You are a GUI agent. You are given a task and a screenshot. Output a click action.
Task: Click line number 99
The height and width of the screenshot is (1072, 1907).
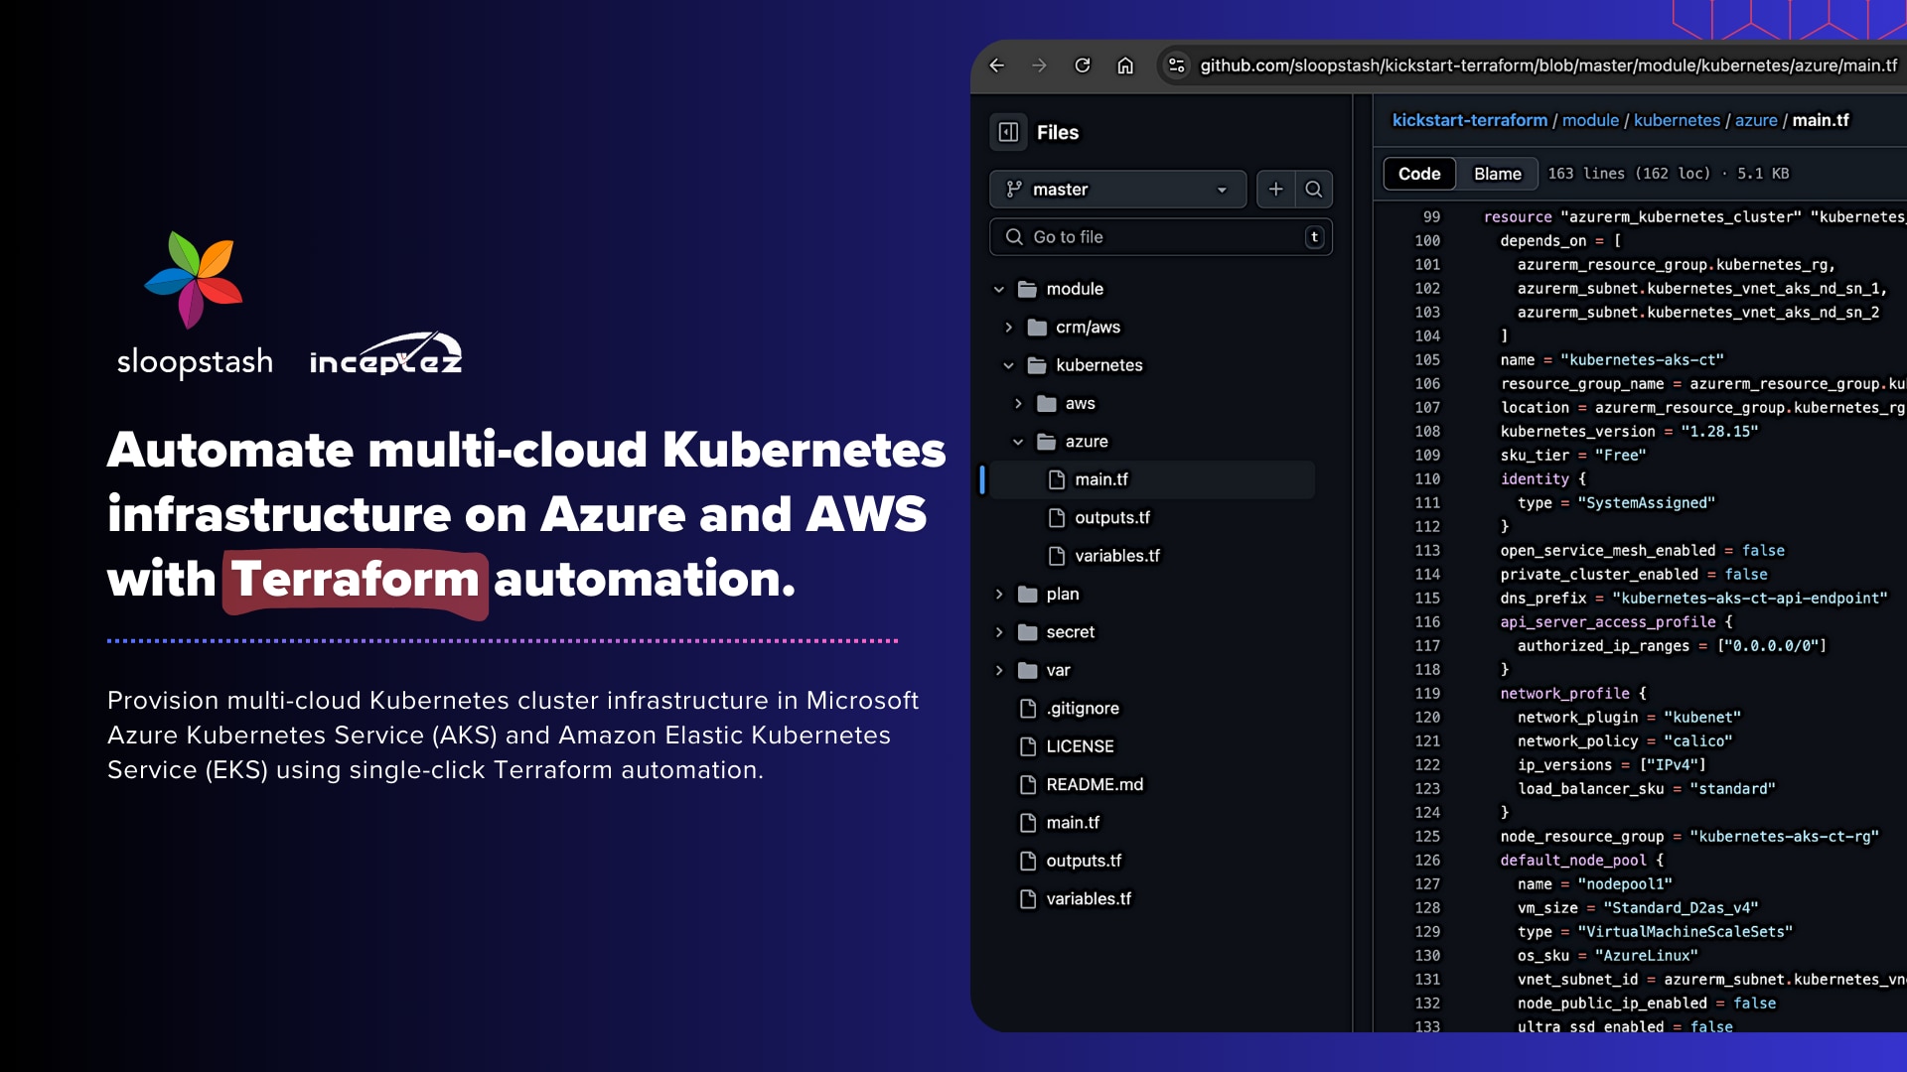click(x=1431, y=217)
